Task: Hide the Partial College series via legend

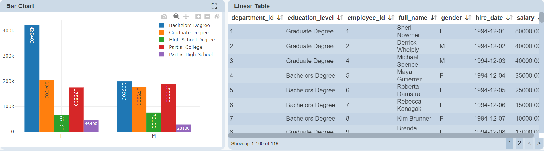Action: pyautogui.click(x=185, y=47)
